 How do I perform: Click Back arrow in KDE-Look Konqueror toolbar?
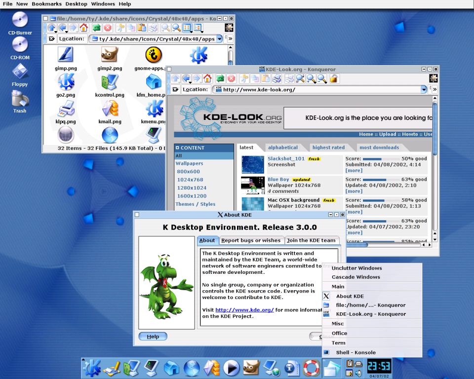(186, 78)
